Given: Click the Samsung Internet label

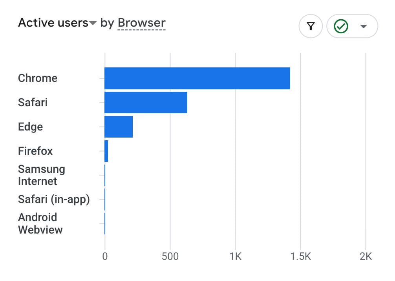Looking at the screenshot, I should [x=41, y=175].
